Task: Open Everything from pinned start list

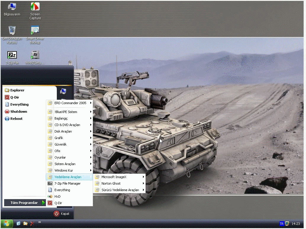Action: click(17, 104)
